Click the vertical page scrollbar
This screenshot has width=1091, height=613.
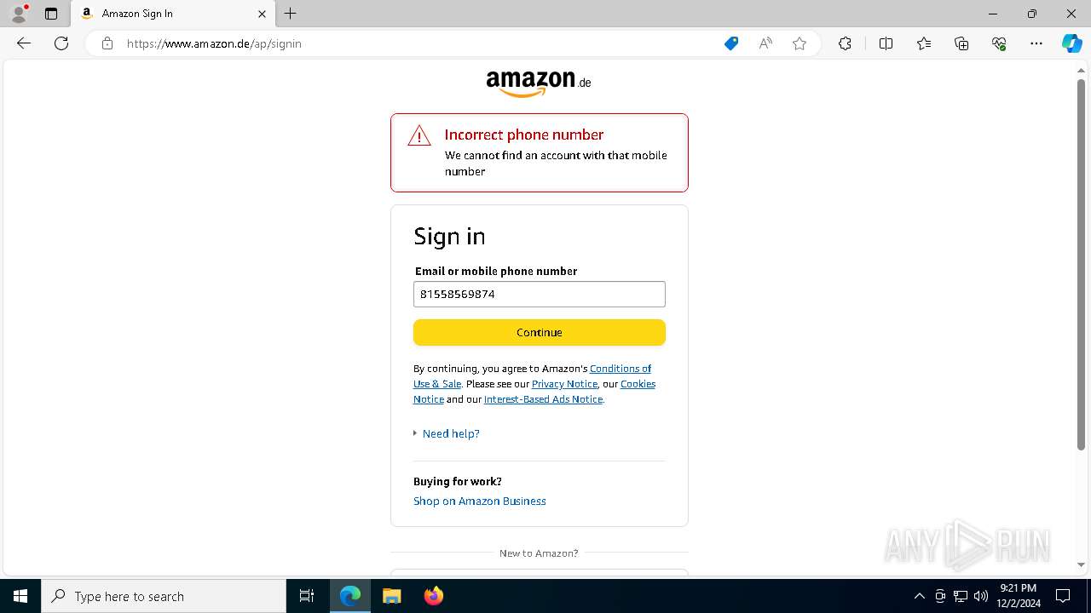[1081, 264]
